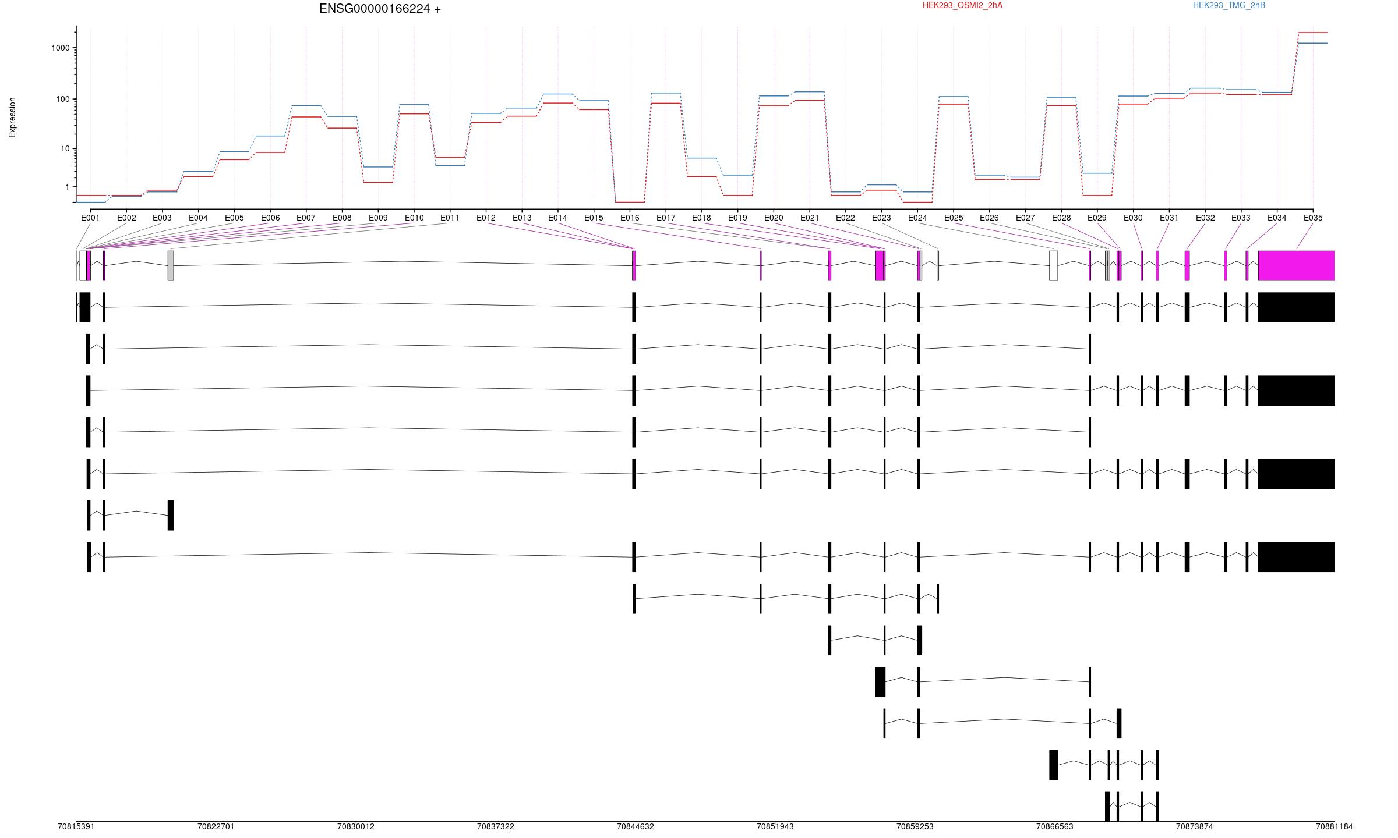
Task: Click the red E035 expression line segment
Action: (1313, 33)
